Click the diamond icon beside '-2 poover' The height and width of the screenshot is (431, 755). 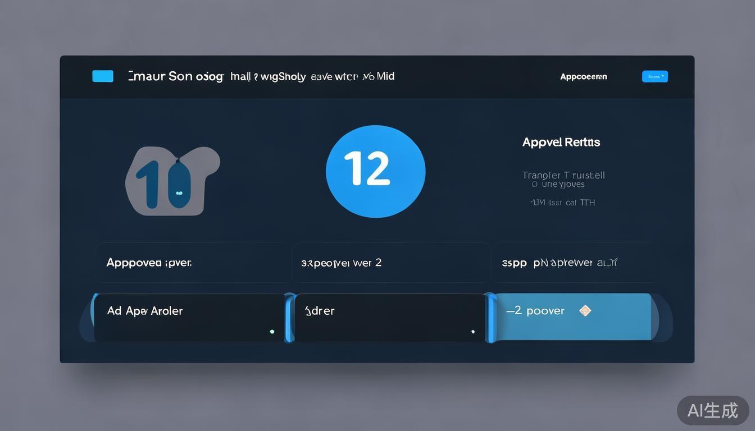pyautogui.click(x=585, y=310)
